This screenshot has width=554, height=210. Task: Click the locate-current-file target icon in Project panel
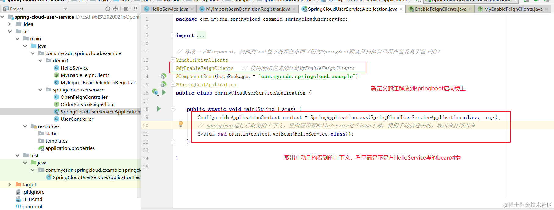tap(108, 9)
